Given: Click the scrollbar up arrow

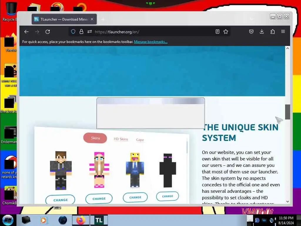Looking at the screenshot, I should [287, 48].
